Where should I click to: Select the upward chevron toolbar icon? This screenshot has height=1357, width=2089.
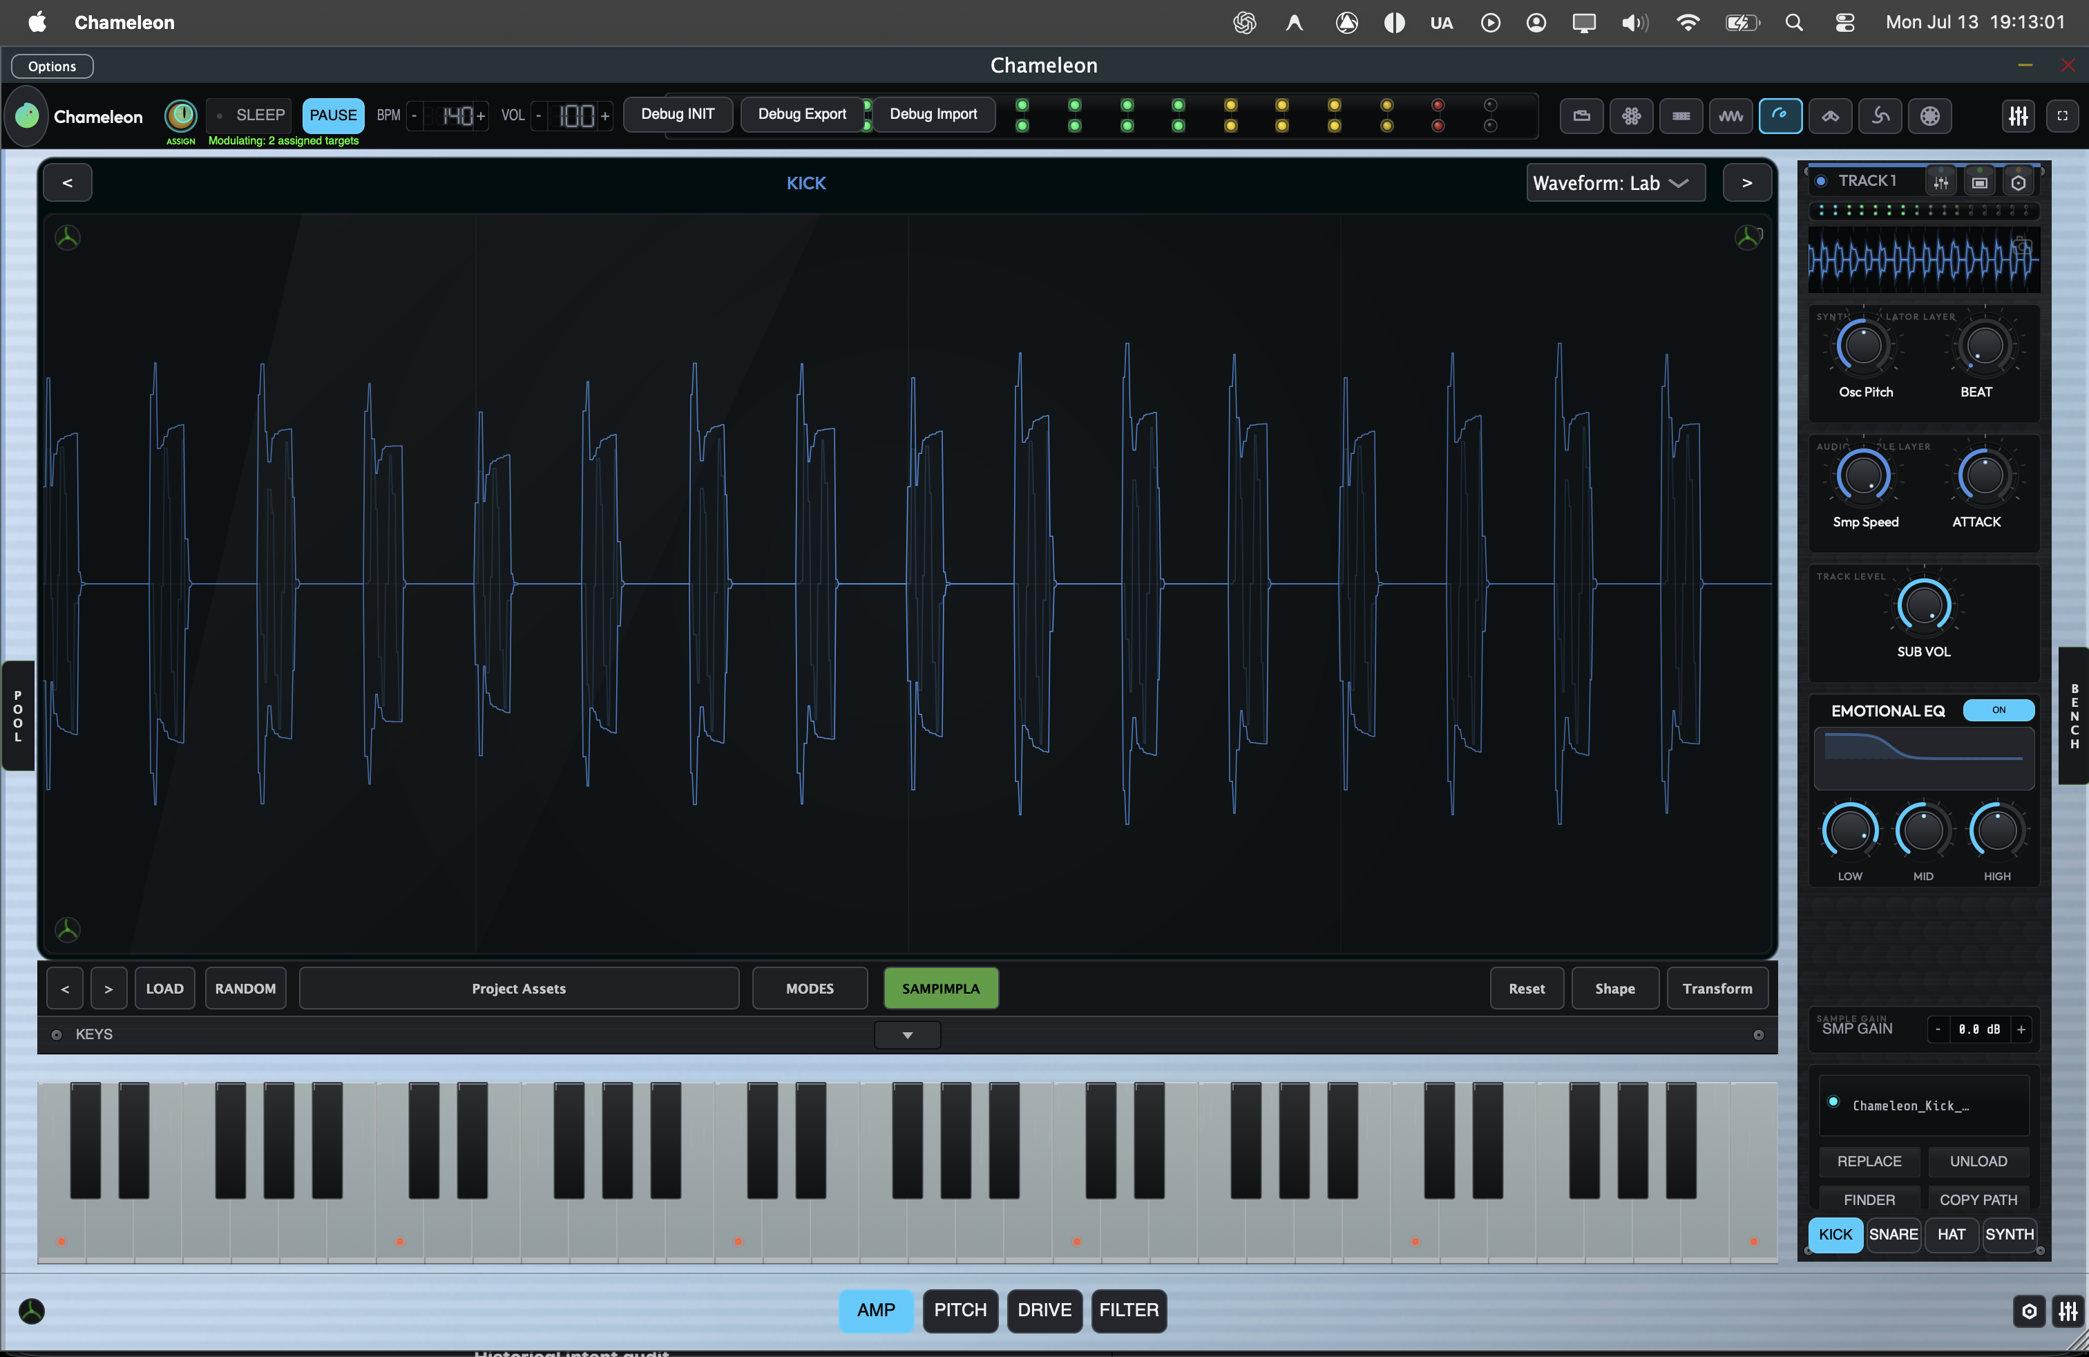(1830, 116)
